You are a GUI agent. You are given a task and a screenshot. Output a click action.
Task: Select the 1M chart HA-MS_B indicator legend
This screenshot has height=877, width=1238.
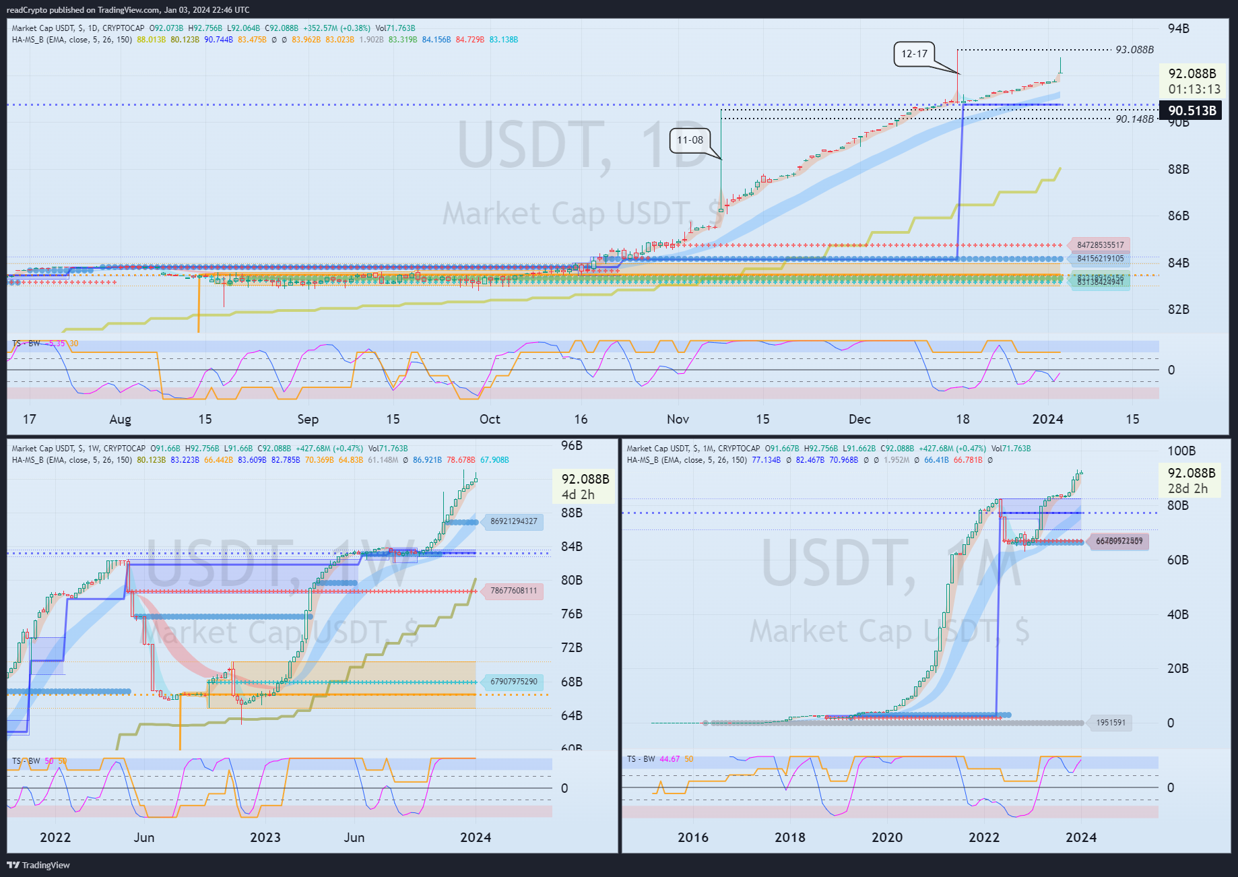point(810,460)
